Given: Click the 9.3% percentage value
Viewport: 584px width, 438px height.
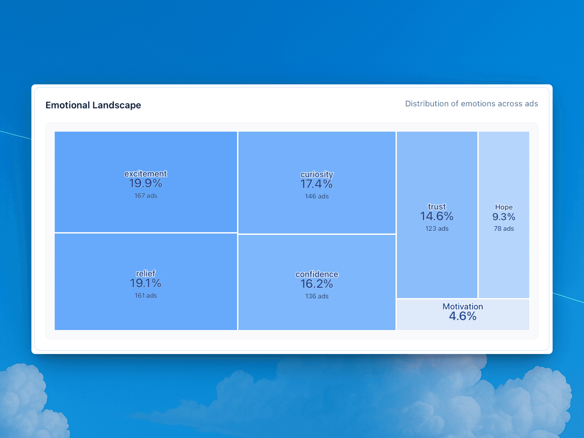Looking at the screenshot, I should tap(504, 217).
